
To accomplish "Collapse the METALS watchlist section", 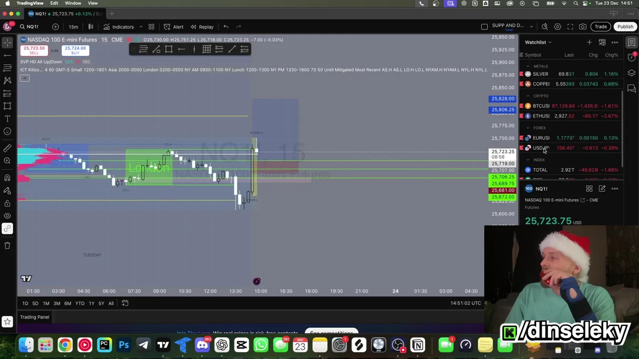I will (x=528, y=66).
